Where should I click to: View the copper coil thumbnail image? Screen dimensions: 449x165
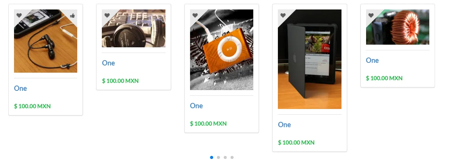point(398,27)
